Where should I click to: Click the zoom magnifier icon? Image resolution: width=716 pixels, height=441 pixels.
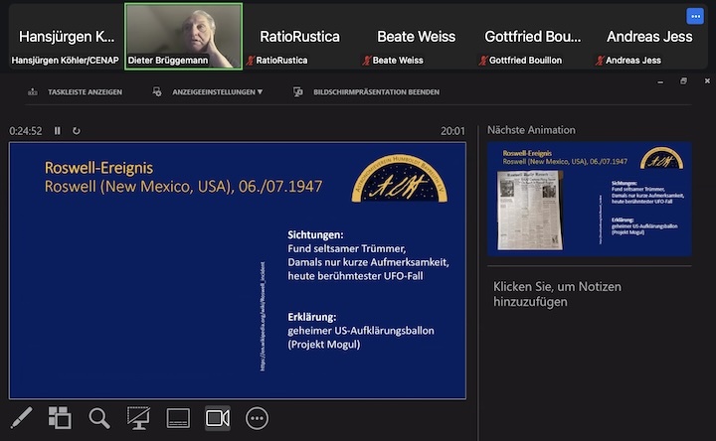coord(99,418)
